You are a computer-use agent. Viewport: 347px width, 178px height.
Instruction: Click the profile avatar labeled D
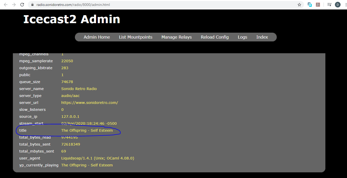(x=337, y=4)
